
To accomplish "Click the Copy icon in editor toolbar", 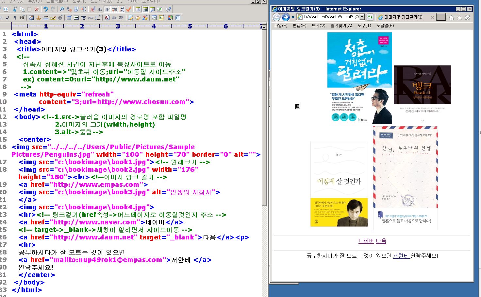I will pos(22,9).
